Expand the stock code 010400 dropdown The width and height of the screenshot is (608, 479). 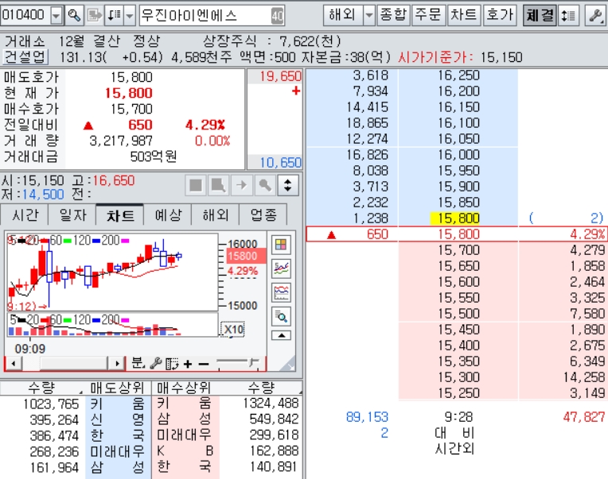click(x=57, y=15)
